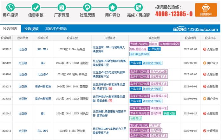Image resolution: width=222 pixels, height=140 pixels.
Task: Click hotline number 4006-12365-0
Action: 174,14
